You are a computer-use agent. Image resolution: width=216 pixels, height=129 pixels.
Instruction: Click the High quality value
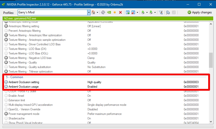[94, 82]
